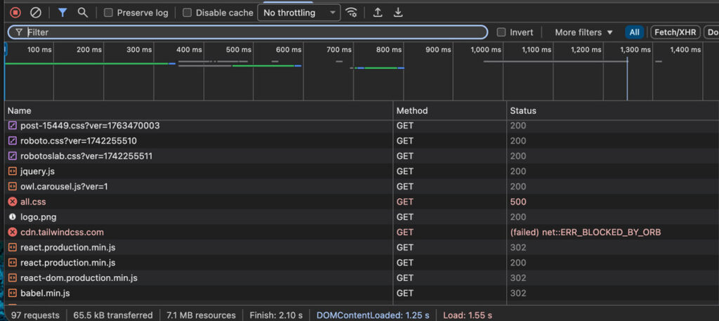
Task: Select the Fetch/XHR filter tab
Action: (x=674, y=32)
